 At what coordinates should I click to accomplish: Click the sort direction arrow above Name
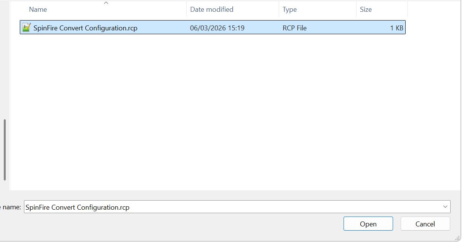pyautogui.click(x=106, y=3)
